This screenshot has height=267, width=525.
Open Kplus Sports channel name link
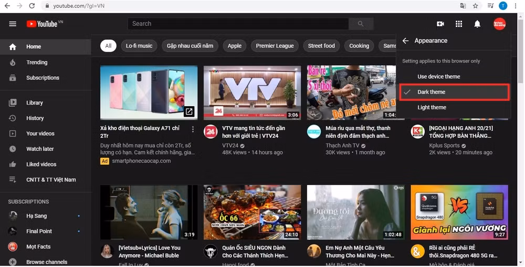click(x=444, y=146)
